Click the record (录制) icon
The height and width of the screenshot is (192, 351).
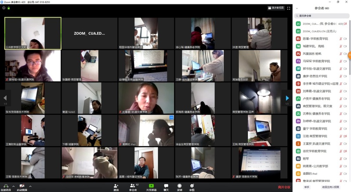180,186
